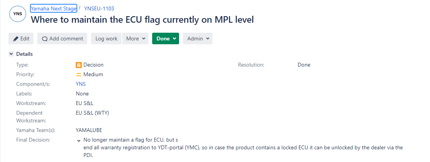Collapse the Final Decision text chevron
430x162 pixels.
79,140
